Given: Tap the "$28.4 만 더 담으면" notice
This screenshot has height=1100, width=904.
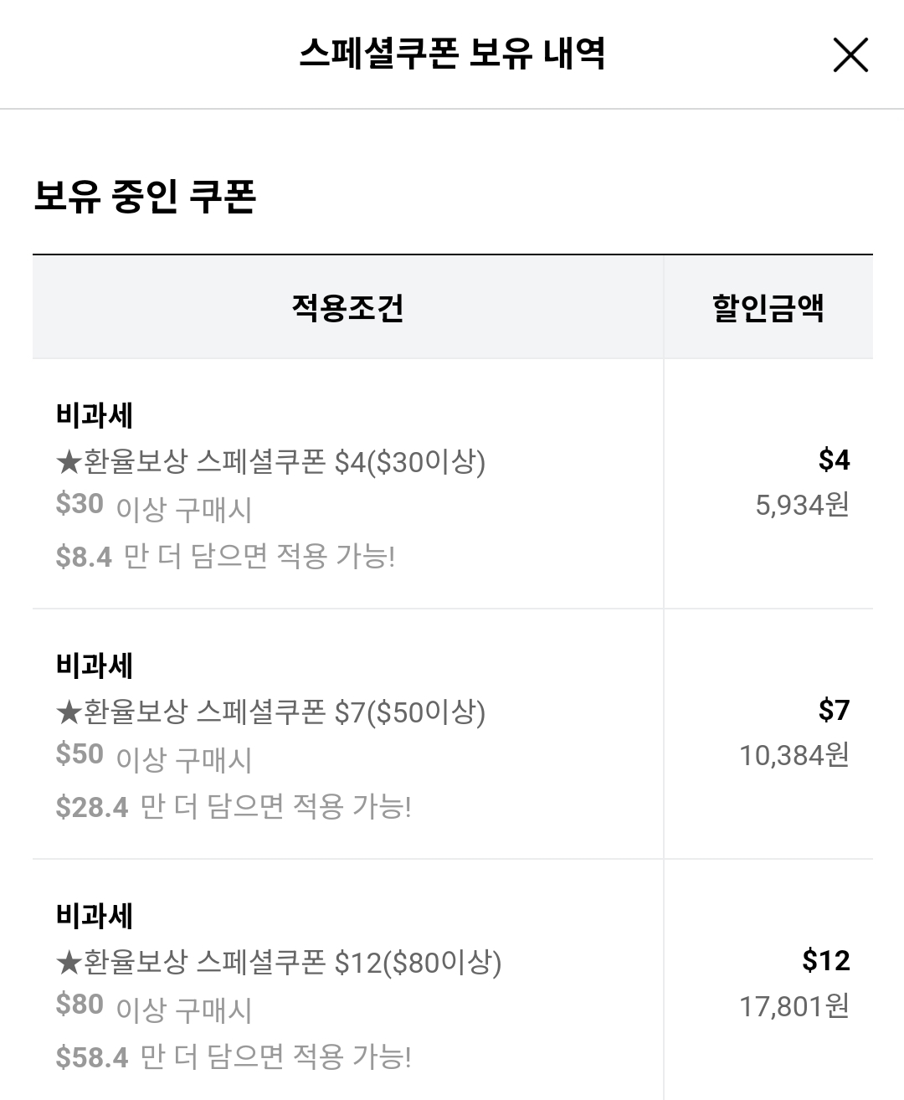Looking at the screenshot, I should click(234, 807).
